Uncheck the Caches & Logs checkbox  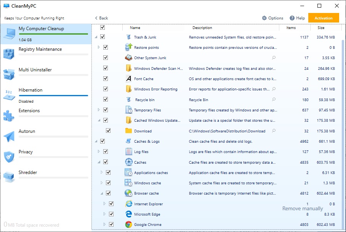[103, 141]
